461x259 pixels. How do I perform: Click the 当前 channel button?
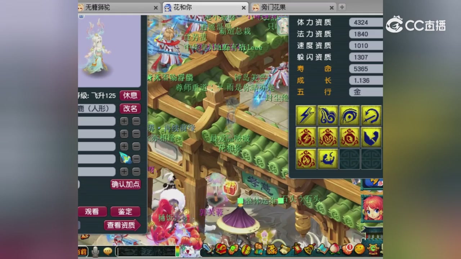click(x=82, y=252)
